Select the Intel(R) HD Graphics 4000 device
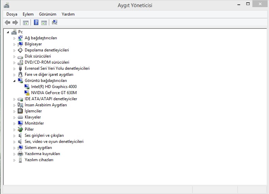Image resolution: width=269 pixels, height=194 pixels. point(54,87)
